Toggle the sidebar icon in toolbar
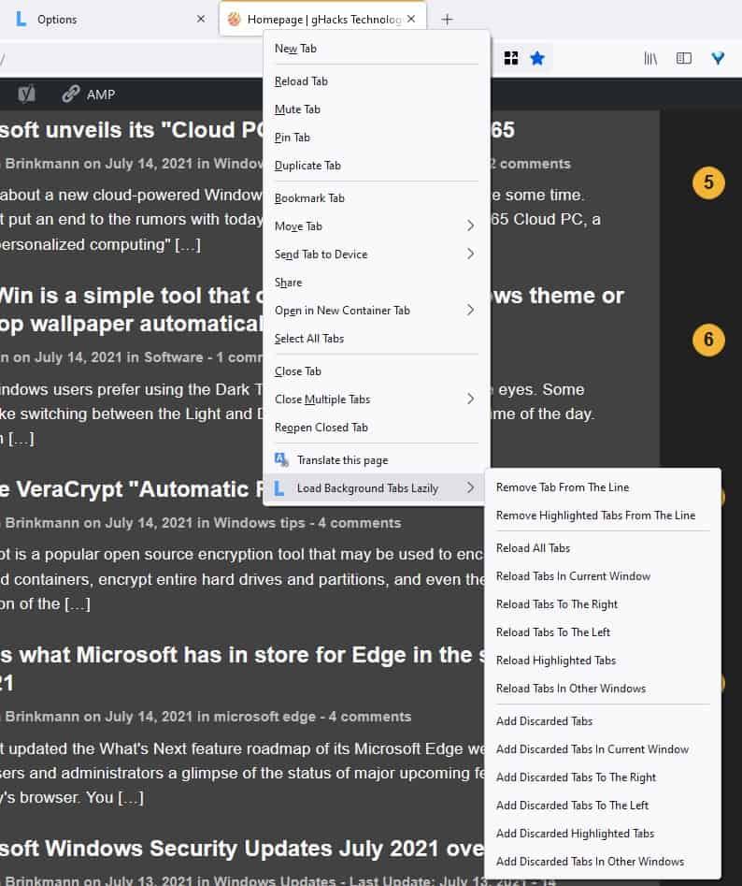This screenshot has height=886, width=742. pos(684,58)
